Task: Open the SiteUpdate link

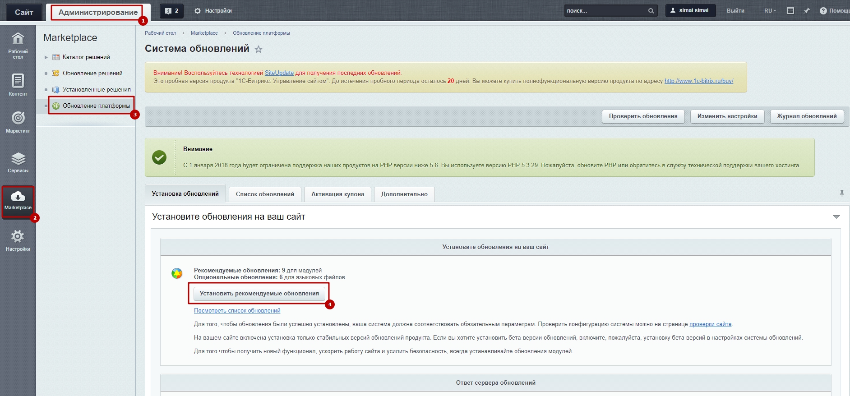Action: (x=279, y=73)
